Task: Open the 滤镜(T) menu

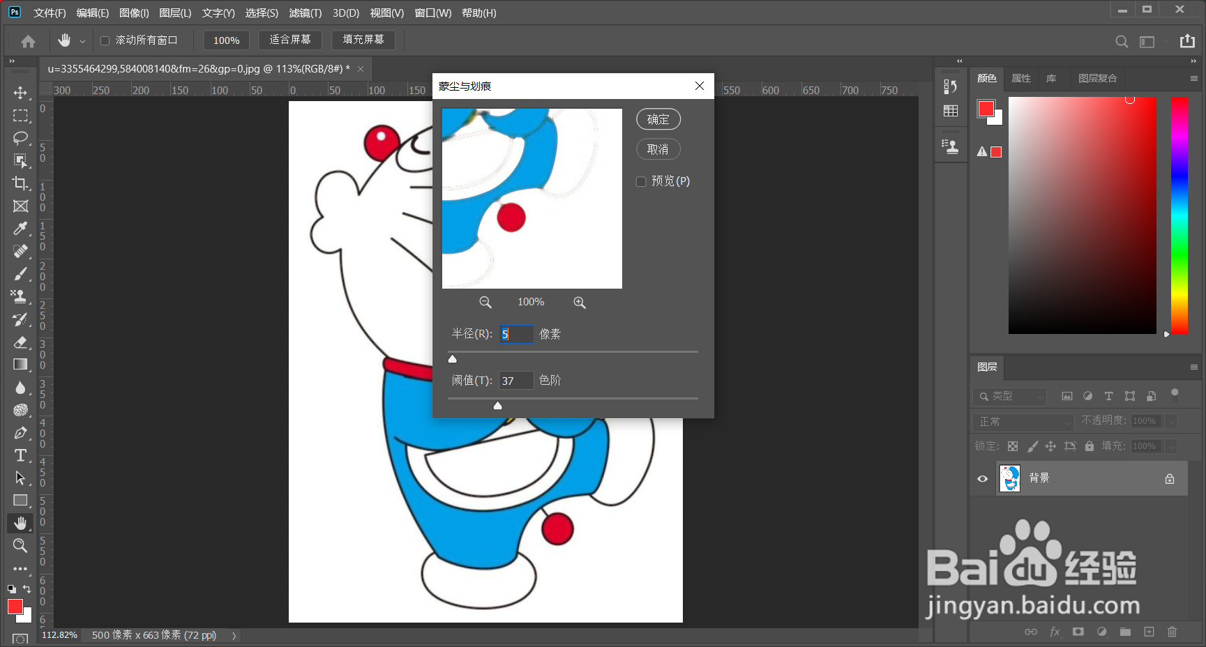Action: 306,13
